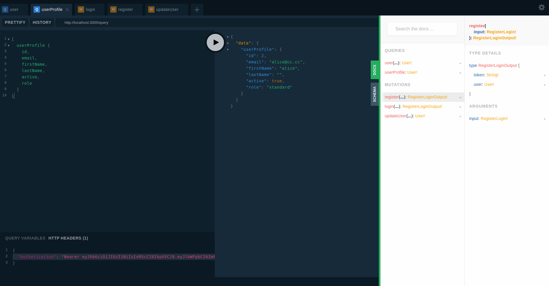The image size is (549, 286).
Task: Click the M icon on register tab
Action: coord(113,9)
